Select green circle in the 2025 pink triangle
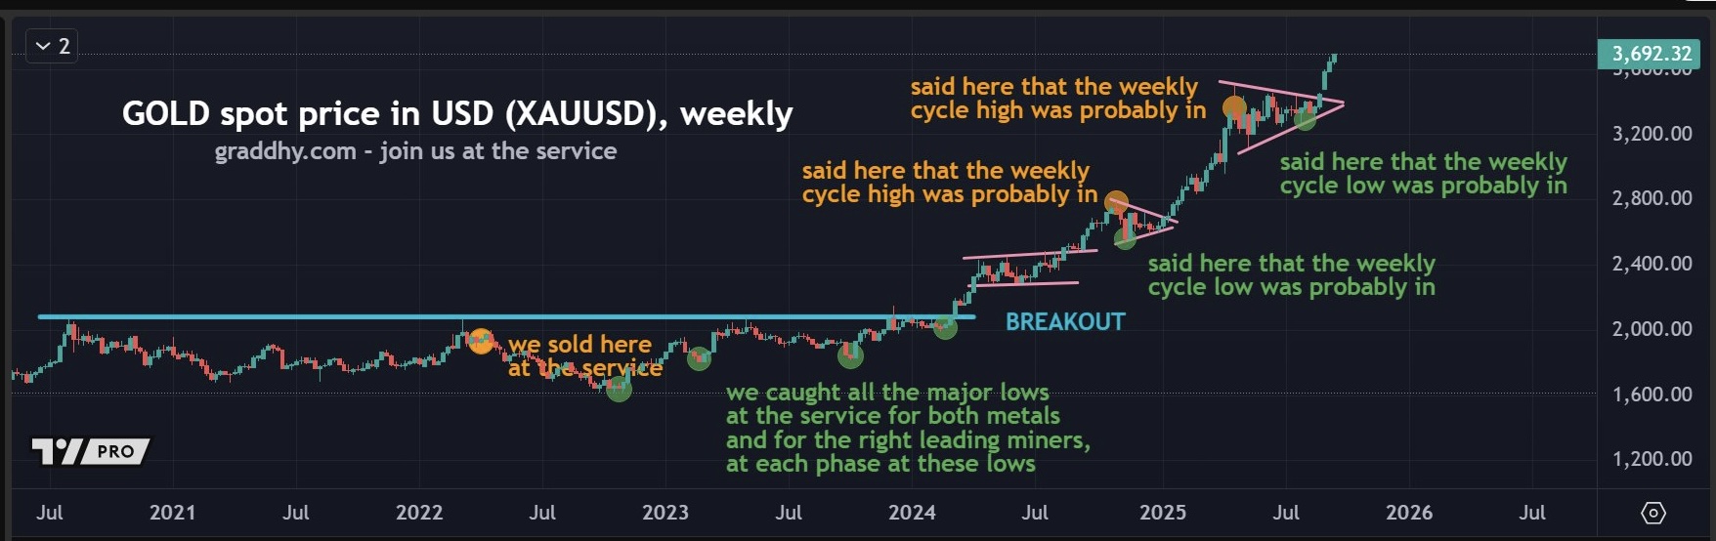This screenshot has width=1716, height=541. pyautogui.click(x=1306, y=119)
